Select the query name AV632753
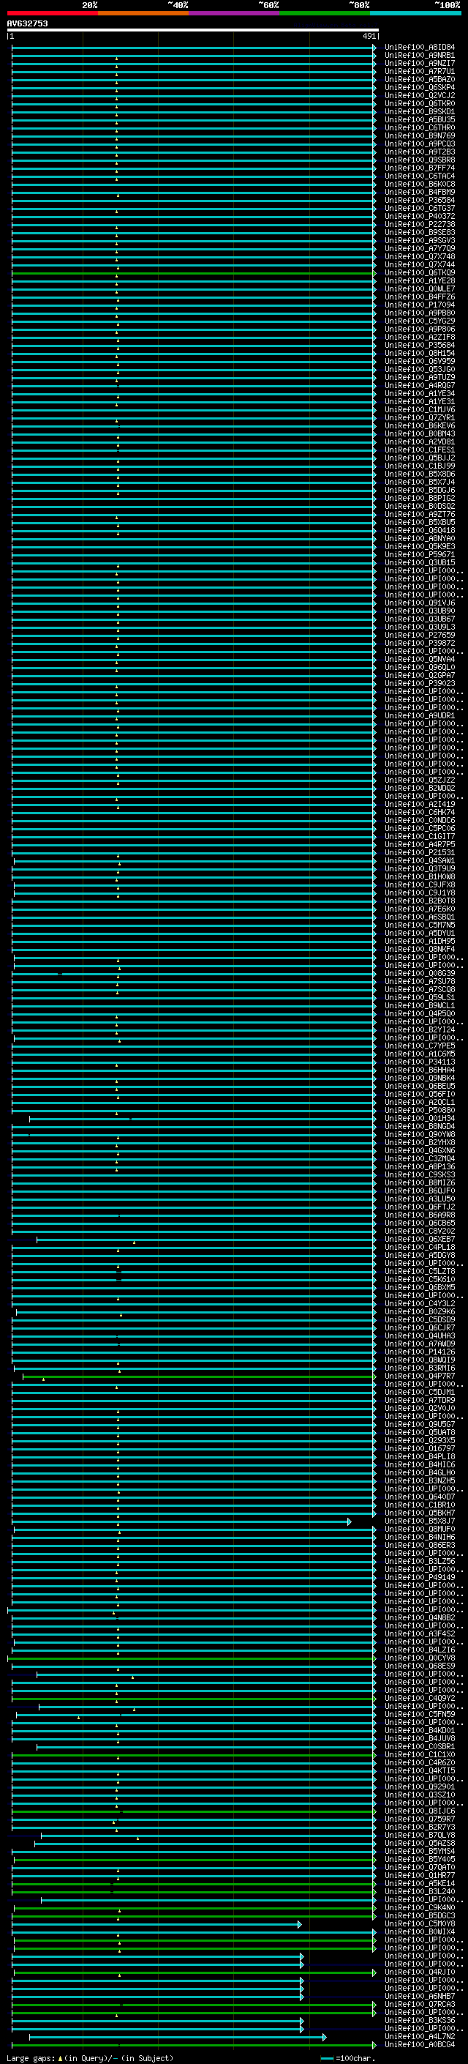468x2064 pixels. [27, 23]
